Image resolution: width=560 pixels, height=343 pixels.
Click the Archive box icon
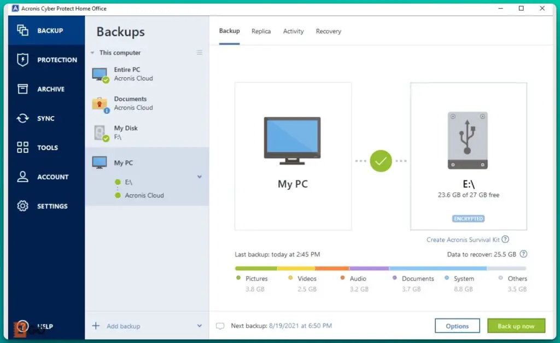[x=22, y=89]
